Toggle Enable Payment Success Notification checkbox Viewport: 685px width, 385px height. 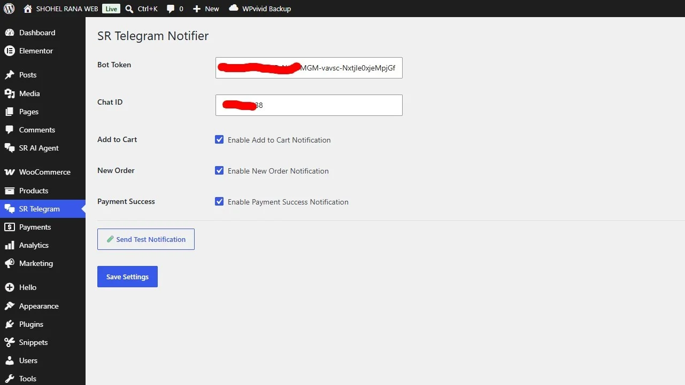tap(219, 201)
